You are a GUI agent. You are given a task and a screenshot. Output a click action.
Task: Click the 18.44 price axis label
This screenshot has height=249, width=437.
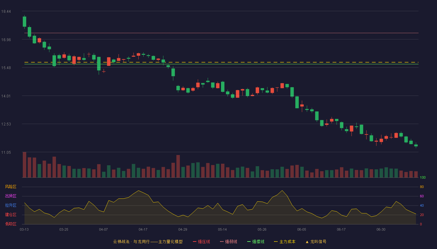coord(6,12)
